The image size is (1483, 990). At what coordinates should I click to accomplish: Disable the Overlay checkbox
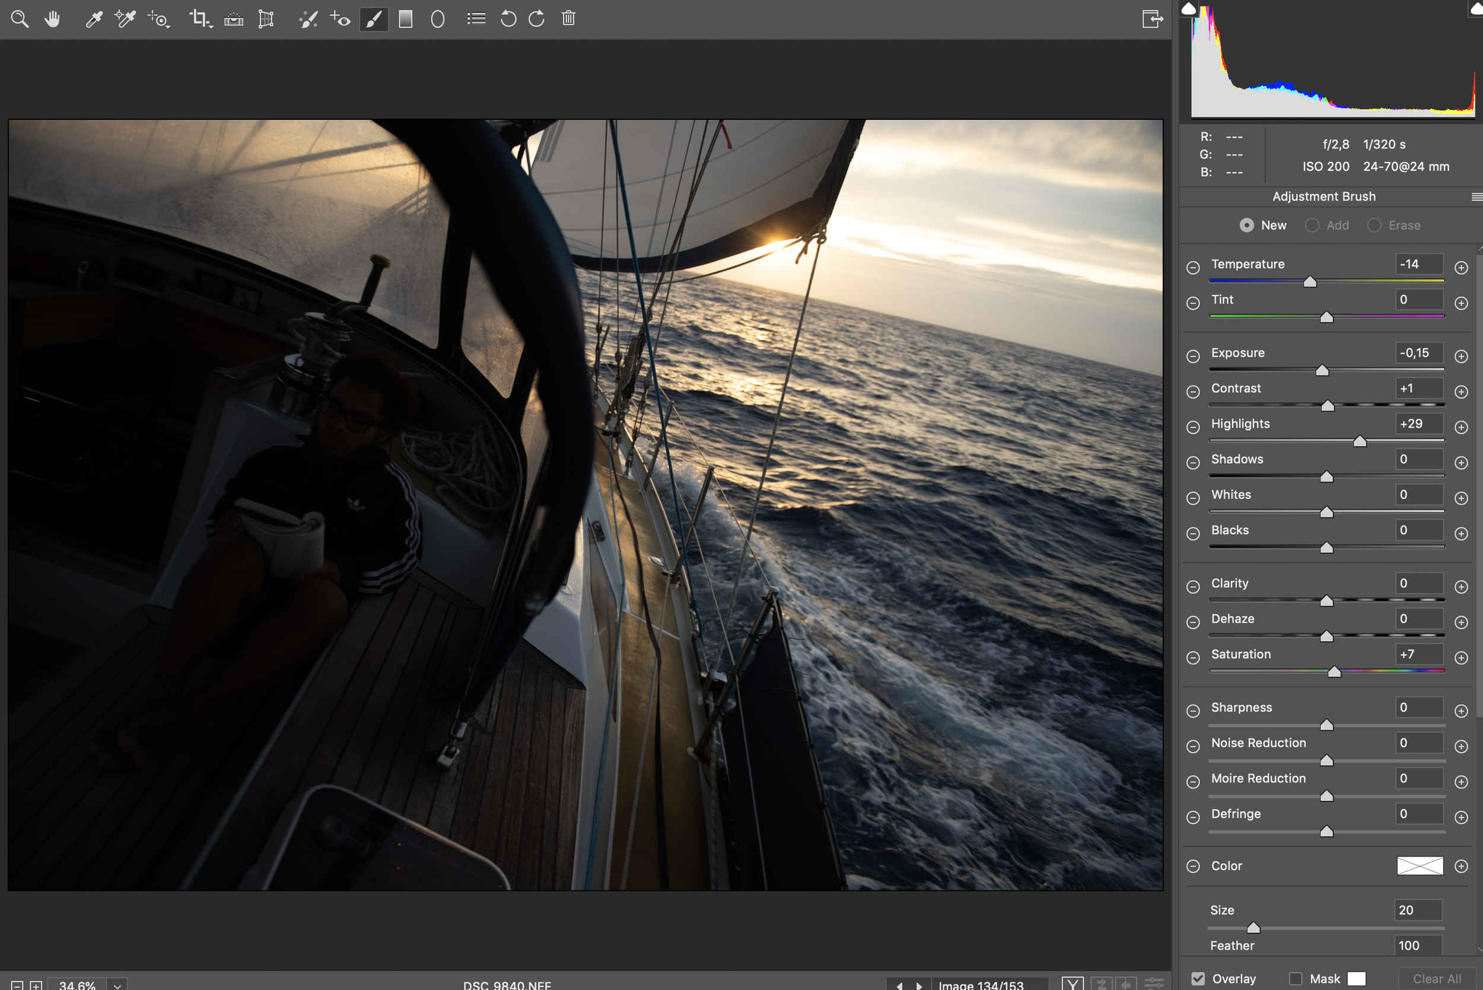1198,979
